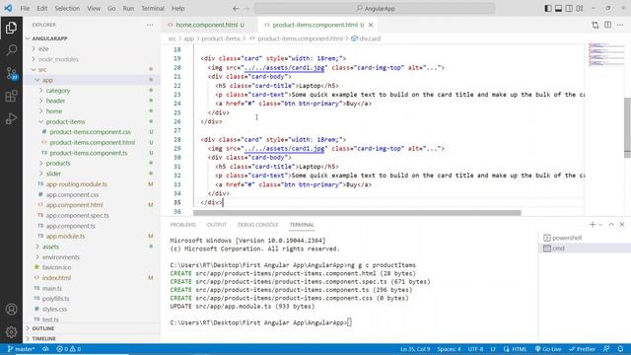Click the editor vertical scrollbar
This screenshot has height=355, width=631.
click(627, 127)
